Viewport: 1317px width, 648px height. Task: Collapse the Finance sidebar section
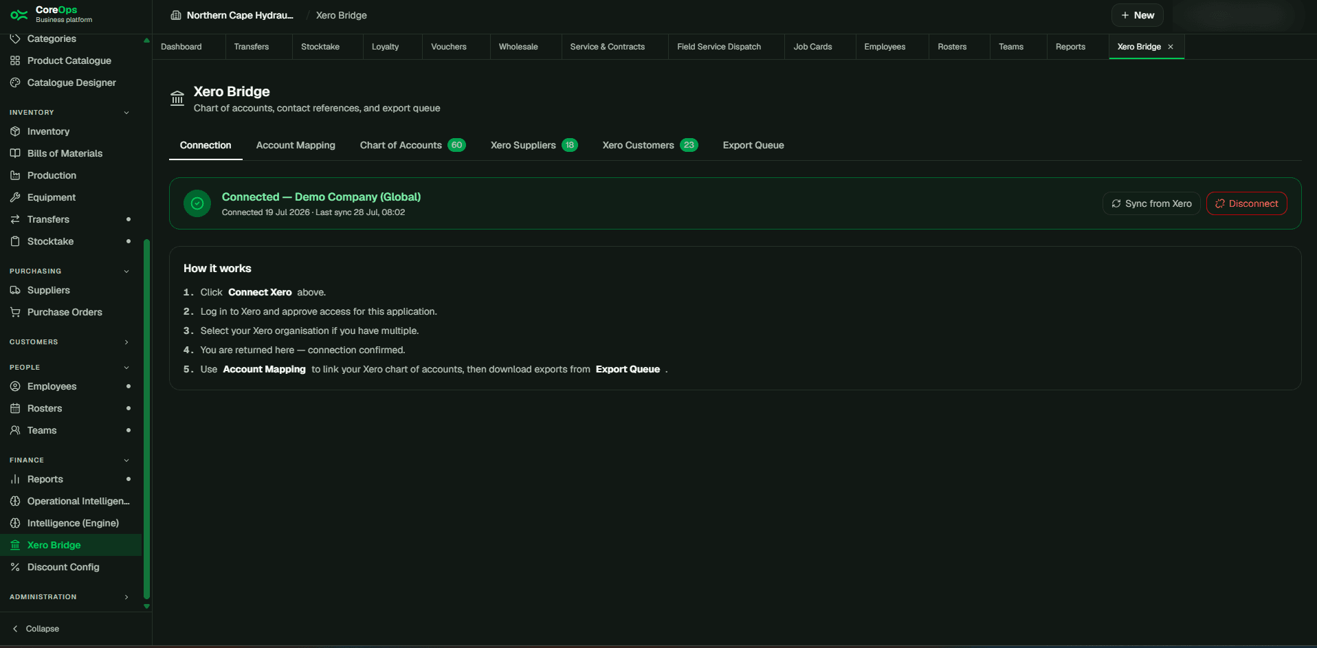(126, 460)
